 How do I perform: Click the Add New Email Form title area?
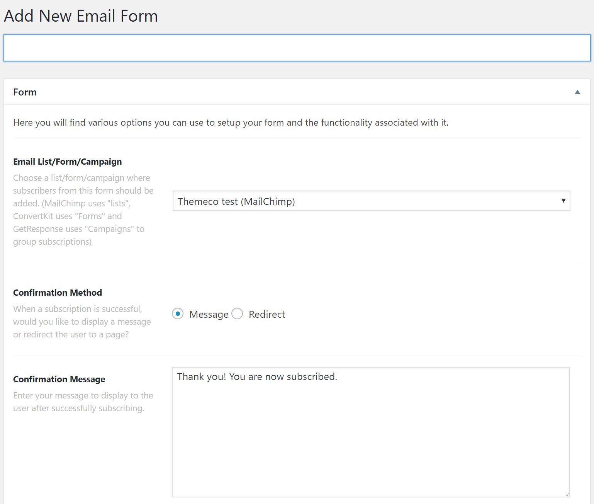click(80, 16)
